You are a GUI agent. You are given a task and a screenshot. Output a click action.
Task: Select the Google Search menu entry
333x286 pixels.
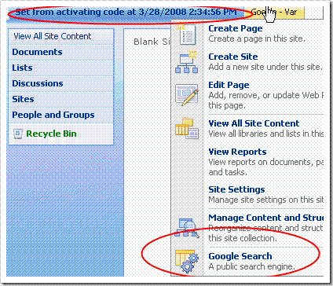[247, 262]
